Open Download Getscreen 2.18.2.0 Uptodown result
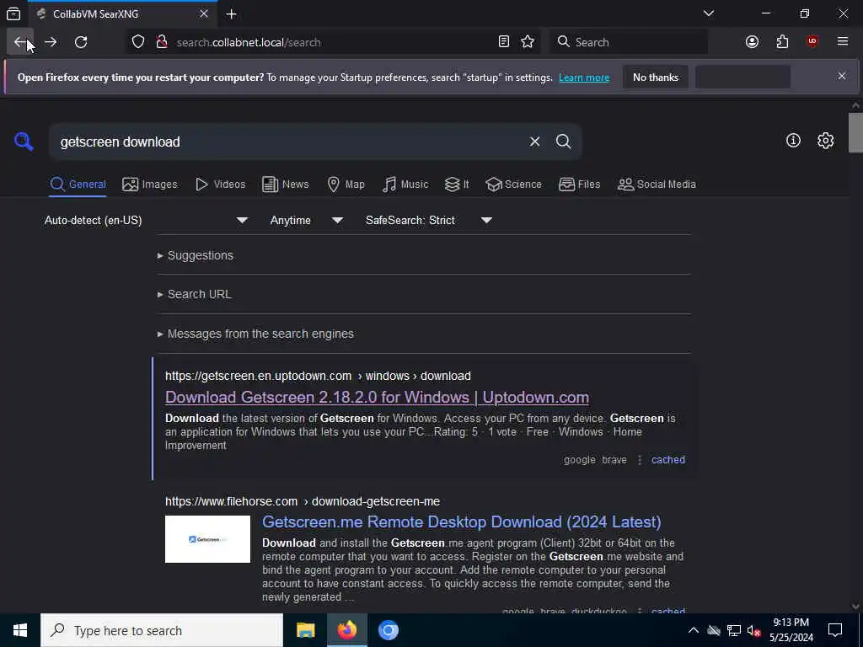 (377, 398)
